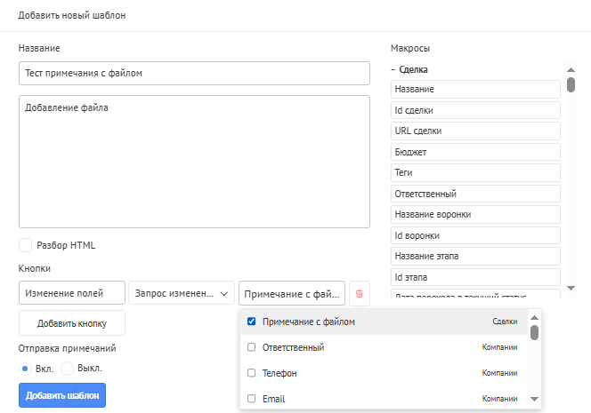Enable the Разбор HTML checkbox
591x413 pixels.
pyautogui.click(x=25, y=245)
